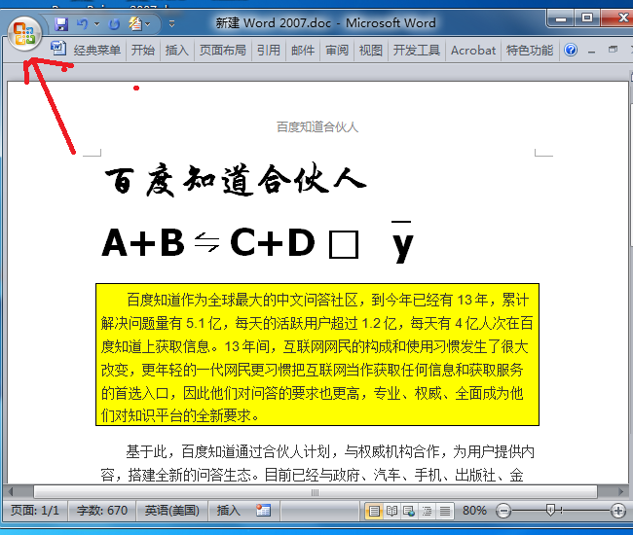Switch to Print Layout view
The height and width of the screenshot is (535, 633).
(x=374, y=512)
